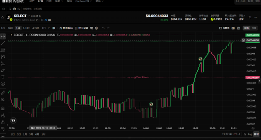This screenshot has height=140, width=261.
Task: Open the Onchain OS menu dropdown
Action: tap(83, 1)
